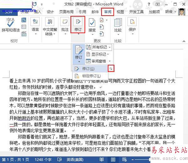
Task: Click the ribbon display options icon
Action: 157,4
